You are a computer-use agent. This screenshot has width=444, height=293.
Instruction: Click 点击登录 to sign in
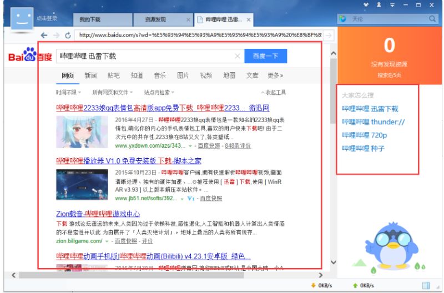point(47,18)
